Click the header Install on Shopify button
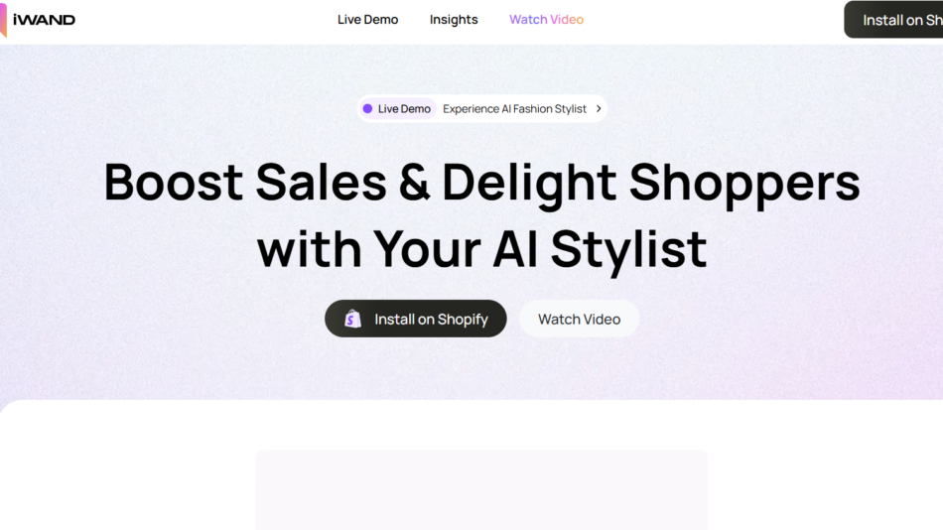Image resolution: width=943 pixels, height=530 pixels. pyautogui.click(x=893, y=20)
